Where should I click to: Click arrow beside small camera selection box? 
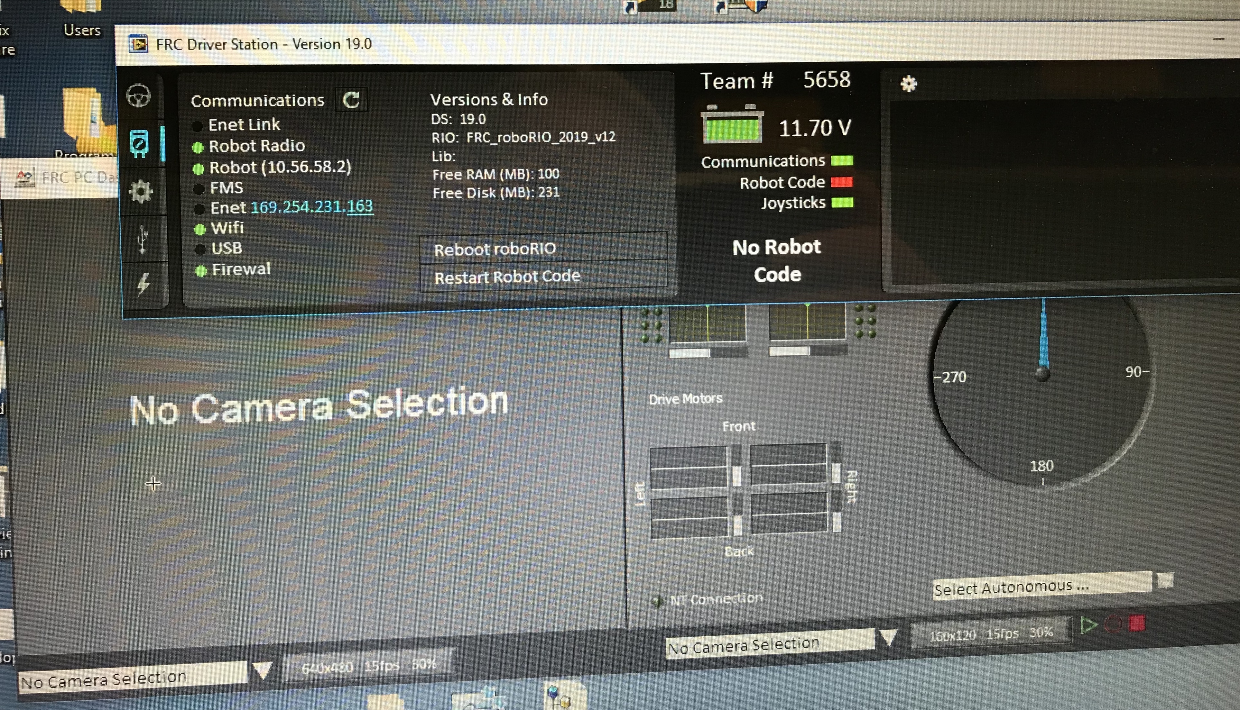888,637
